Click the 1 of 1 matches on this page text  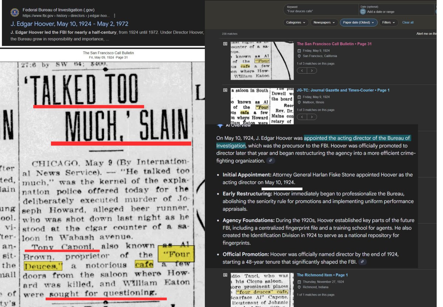click(316, 295)
